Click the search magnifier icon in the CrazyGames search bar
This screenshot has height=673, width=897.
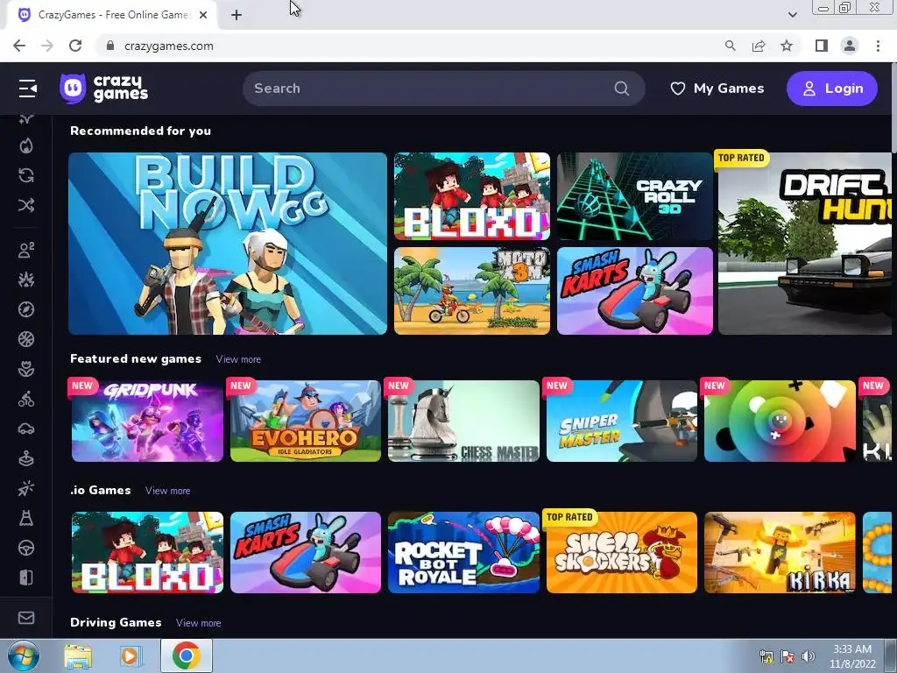coord(622,89)
